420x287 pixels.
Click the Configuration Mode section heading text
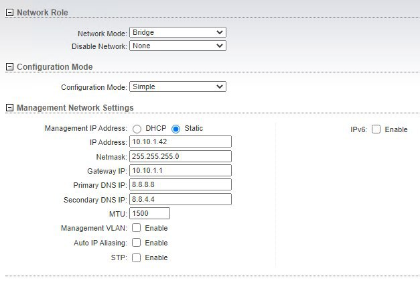[55, 67]
